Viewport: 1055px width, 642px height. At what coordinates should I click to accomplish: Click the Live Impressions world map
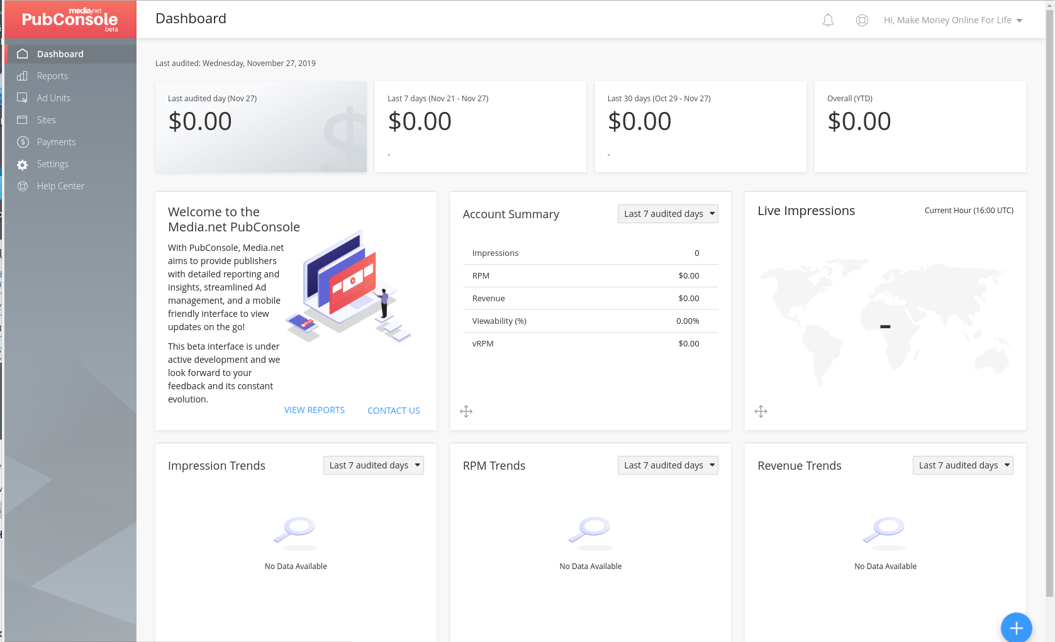click(885, 322)
